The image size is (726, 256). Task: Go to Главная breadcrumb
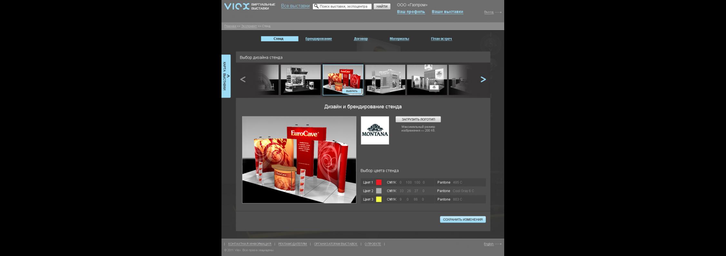point(230,26)
